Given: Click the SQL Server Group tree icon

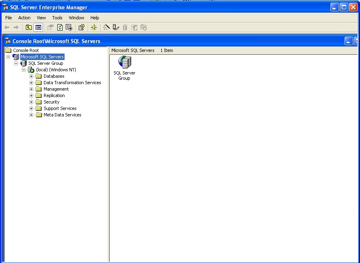Looking at the screenshot, I should 23,63.
